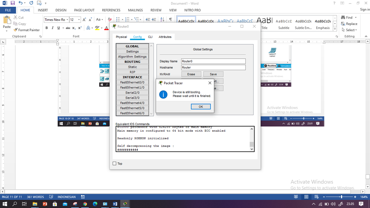Click Format Painter in Clipboard group
Image resolution: width=370 pixels, height=208 pixels.
click(x=26, y=30)
